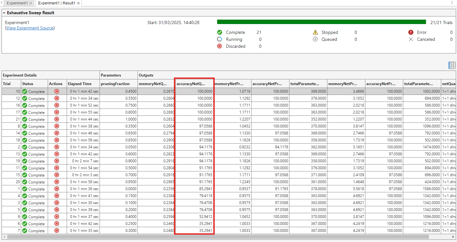This screenshot has height=242, width=457.
Task: Click the Discarded status icon
Action: [220, 46]
